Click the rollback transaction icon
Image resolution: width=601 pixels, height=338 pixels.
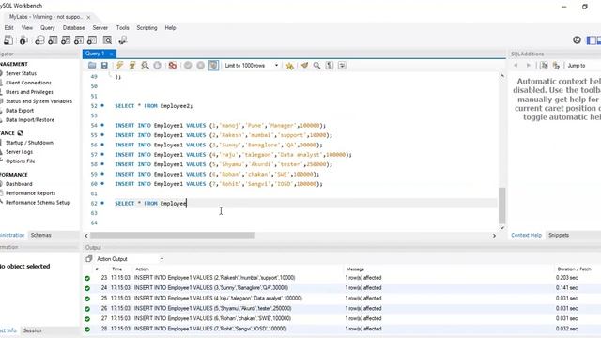[x=200, y=66]
